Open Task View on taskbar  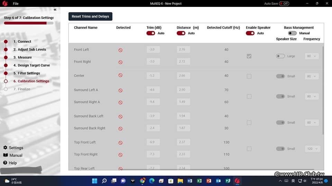(x=114, y=181)
